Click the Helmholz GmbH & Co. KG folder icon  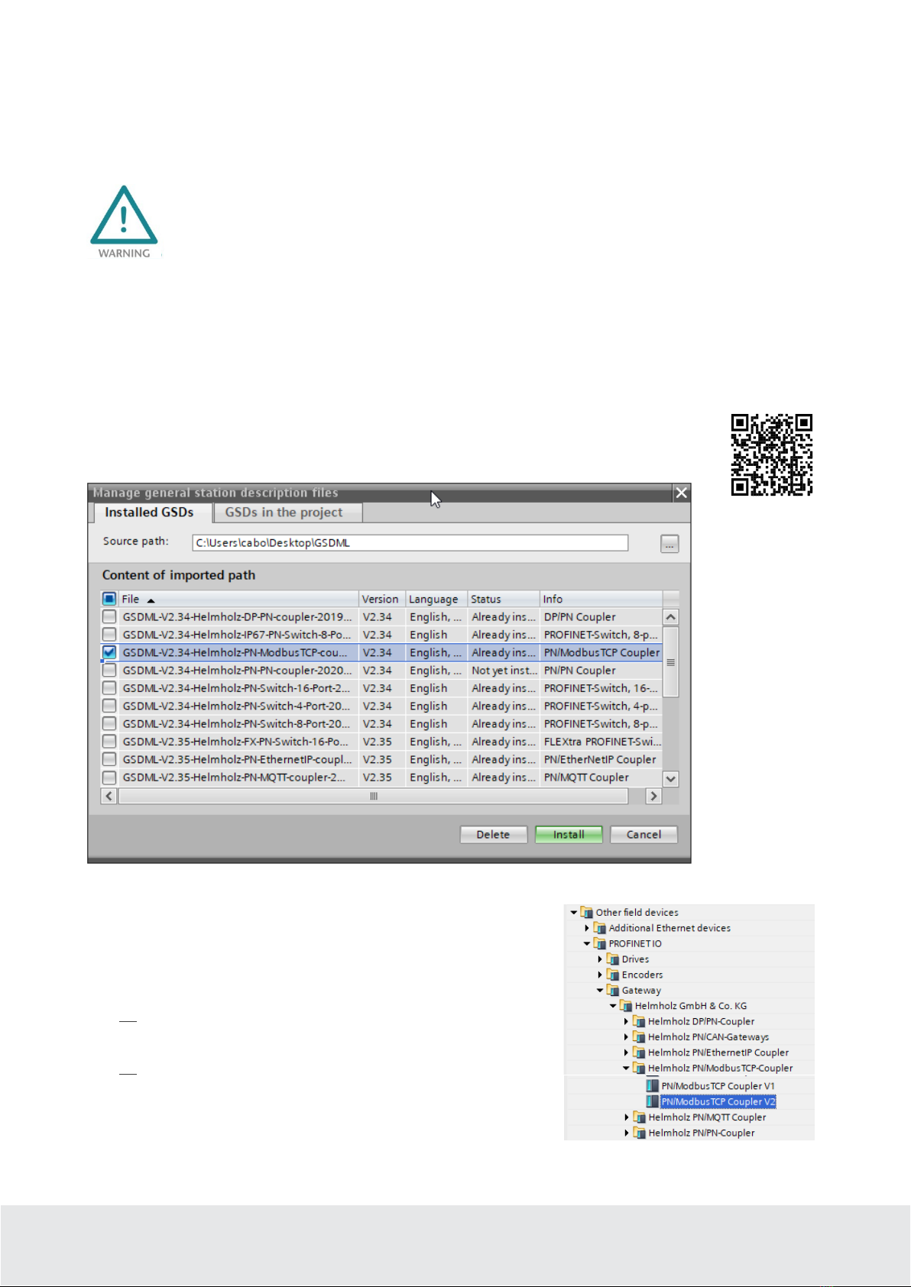pyautogui.click(x=626, y=1006)
